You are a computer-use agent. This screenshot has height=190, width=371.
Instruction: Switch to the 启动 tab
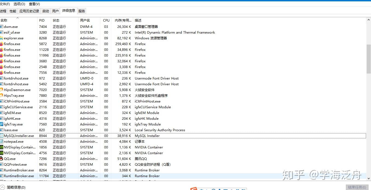point(46,11)
